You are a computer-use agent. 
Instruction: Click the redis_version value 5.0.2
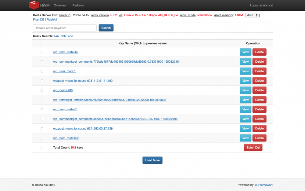click(113, 15)
